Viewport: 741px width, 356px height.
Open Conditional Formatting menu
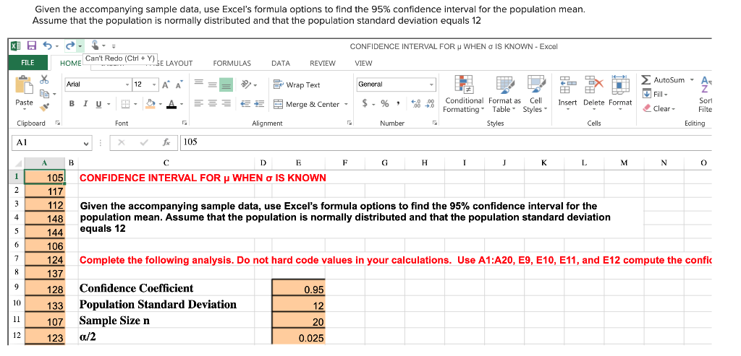pos(464,95)
